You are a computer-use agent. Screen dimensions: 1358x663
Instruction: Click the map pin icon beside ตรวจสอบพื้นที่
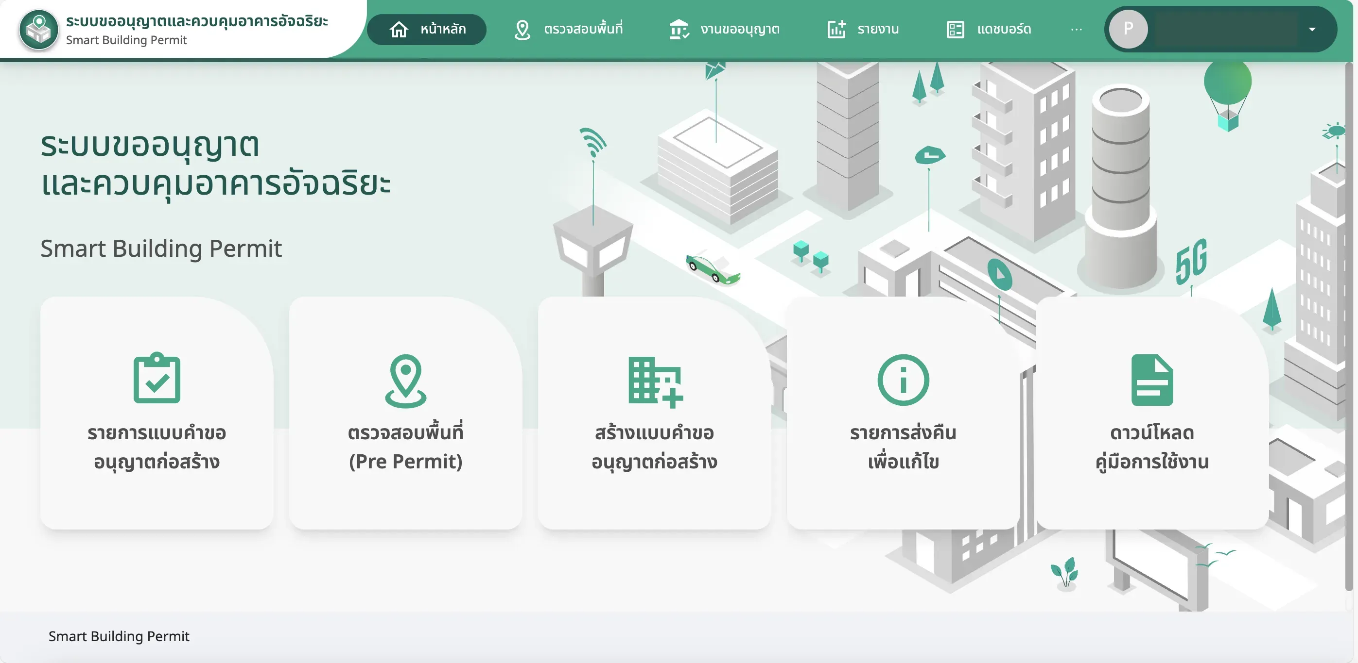(x=522, y=30)
